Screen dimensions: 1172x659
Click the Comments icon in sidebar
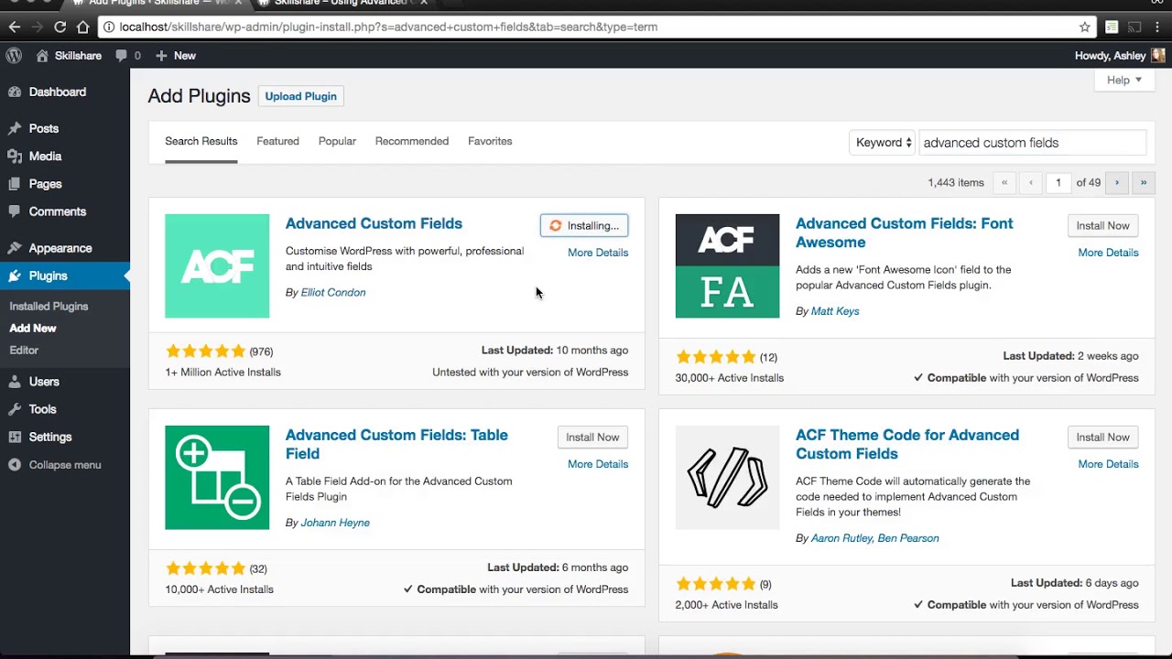coord(15,211)
